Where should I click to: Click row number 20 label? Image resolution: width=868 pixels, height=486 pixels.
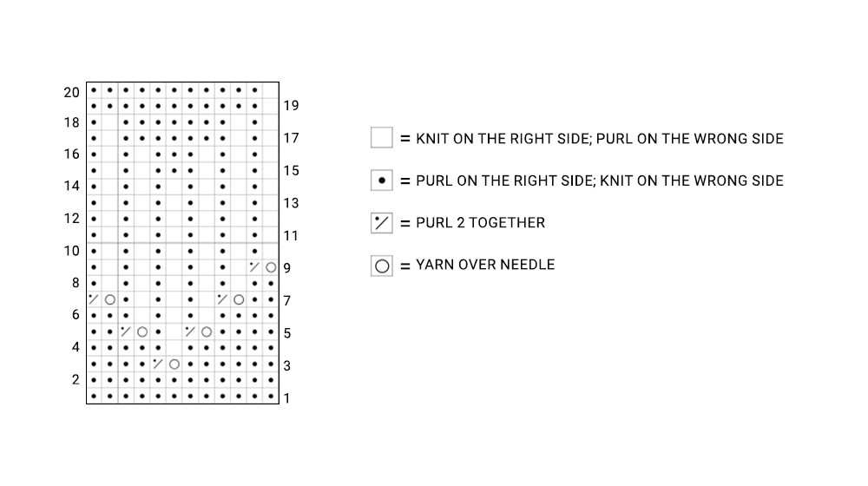(71, 92)
